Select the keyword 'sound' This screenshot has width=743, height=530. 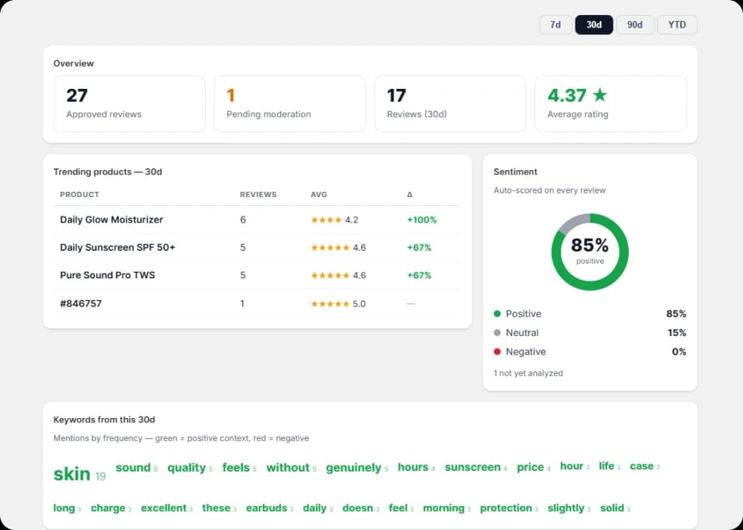click(x=133, y=467)
